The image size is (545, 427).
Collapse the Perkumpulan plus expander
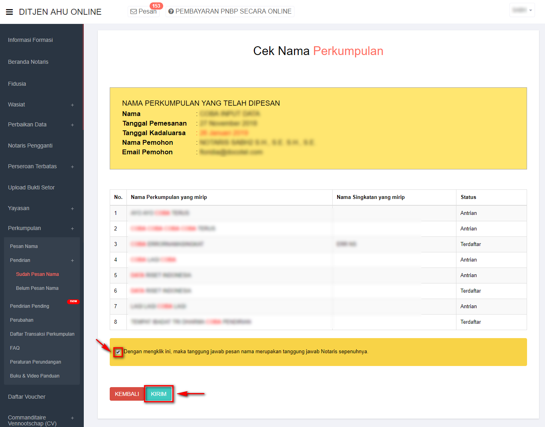point(72,228)
